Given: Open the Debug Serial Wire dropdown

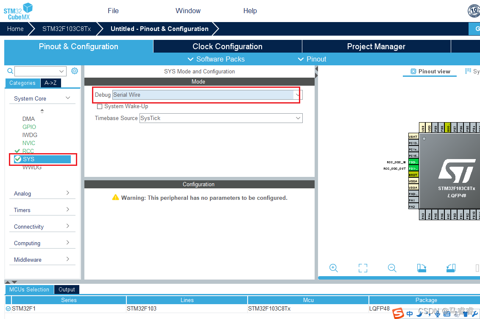Looking at the screenshot, I should tap(207, 95).
